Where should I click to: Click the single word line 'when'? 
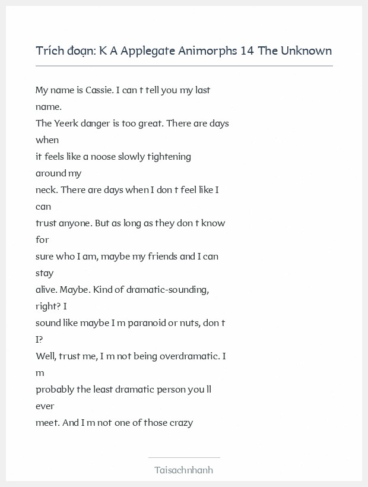coord(47,140)
